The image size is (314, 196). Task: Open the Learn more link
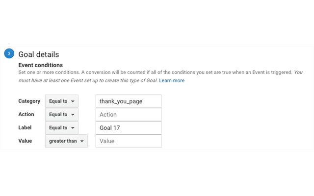[172, 80]
